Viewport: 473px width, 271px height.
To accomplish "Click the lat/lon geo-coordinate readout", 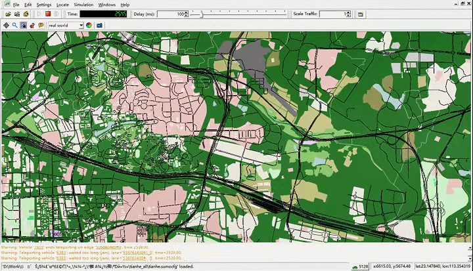I will 443,266.
